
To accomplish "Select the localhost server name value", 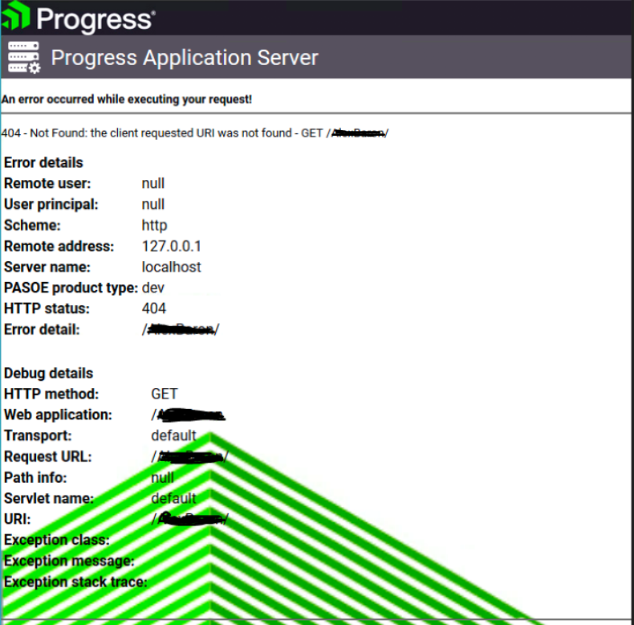I will [x=171, y=268].
